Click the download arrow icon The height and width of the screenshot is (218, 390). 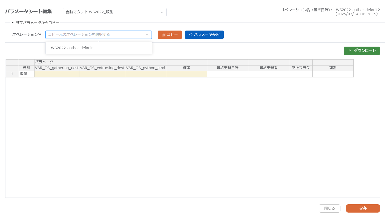point(350,51)
